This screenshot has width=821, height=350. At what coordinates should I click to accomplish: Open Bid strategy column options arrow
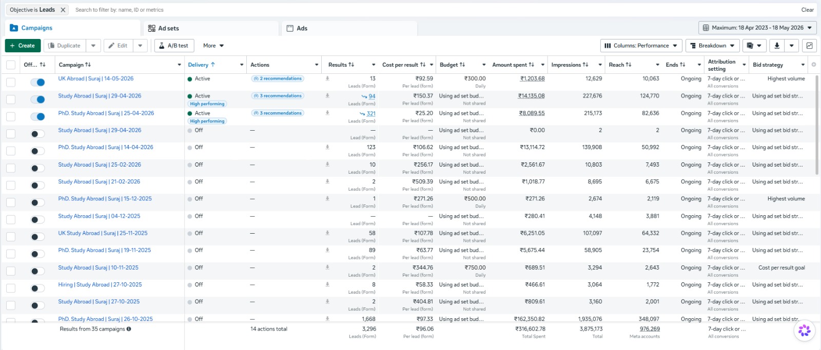803,65
